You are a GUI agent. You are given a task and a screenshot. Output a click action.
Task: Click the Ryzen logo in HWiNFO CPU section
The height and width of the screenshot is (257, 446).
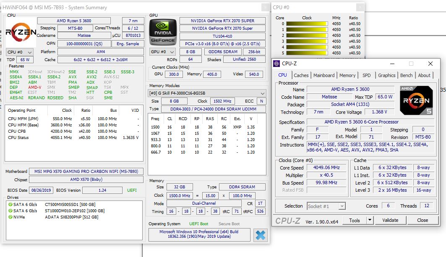[x=21, y=32]
